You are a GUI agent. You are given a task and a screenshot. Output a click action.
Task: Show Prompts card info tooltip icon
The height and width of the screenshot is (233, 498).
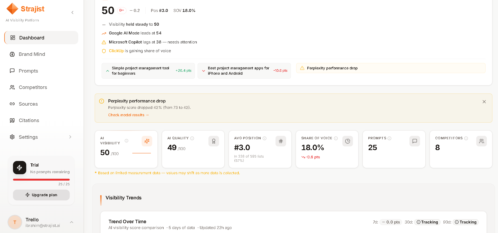point(390,138)
